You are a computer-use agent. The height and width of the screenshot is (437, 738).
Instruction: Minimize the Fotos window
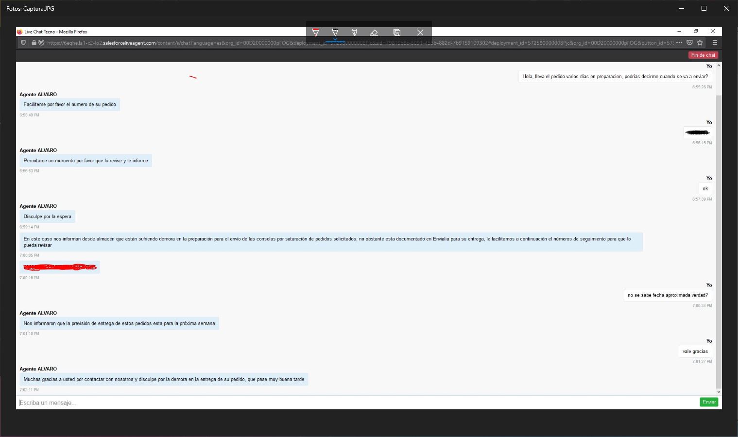point(682,8)
